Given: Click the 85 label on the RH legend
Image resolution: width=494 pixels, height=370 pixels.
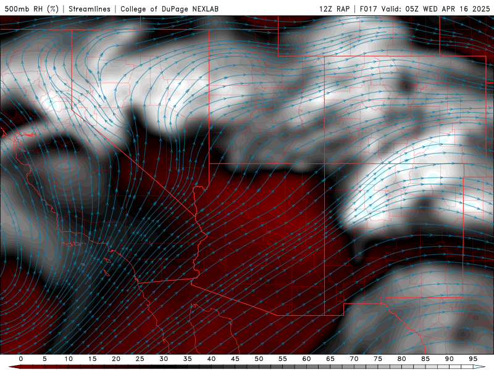Looking at the screenshot, I should pos(425,359).
